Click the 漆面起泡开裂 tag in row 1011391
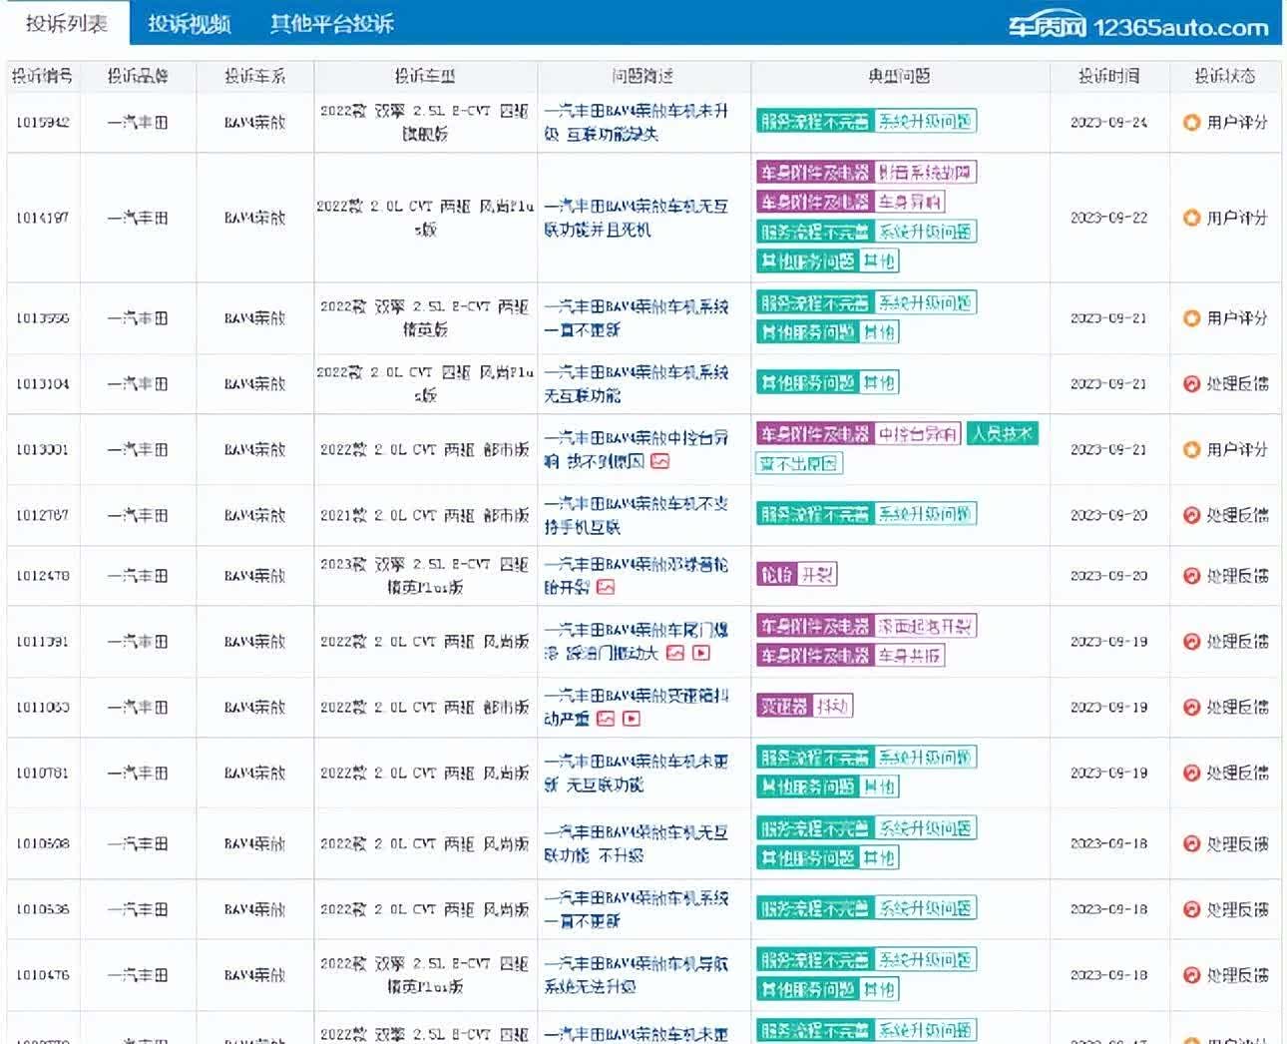Viewport: 1287px width, 1044px height. point(925,627)
